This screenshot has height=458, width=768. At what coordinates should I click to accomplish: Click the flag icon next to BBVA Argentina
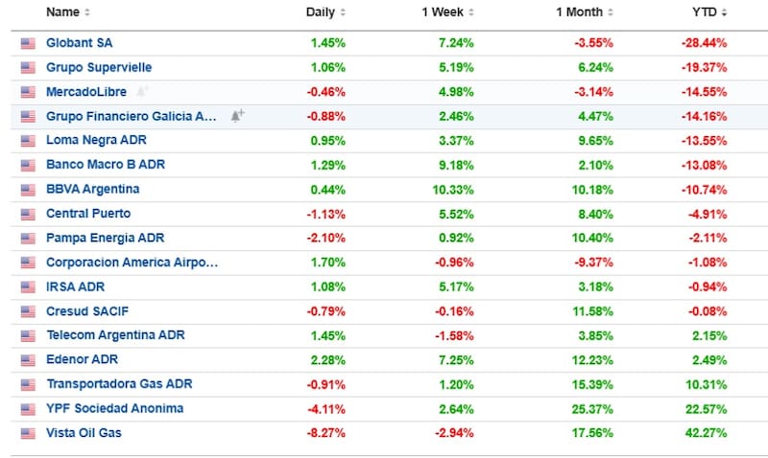[27, 189]
